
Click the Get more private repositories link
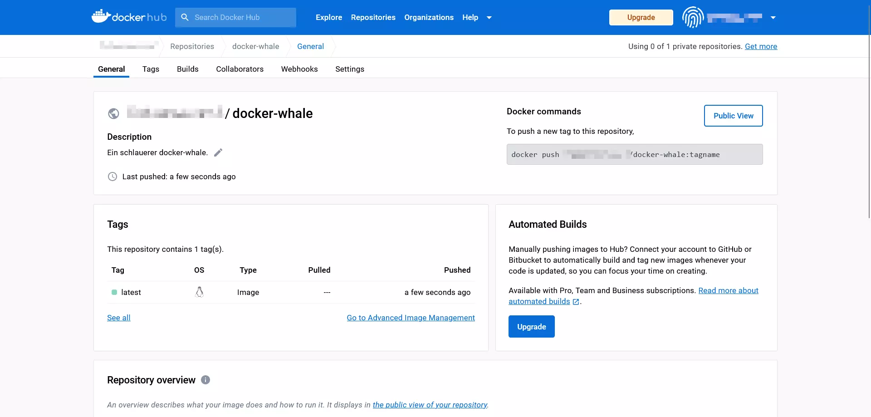(761, 46)
